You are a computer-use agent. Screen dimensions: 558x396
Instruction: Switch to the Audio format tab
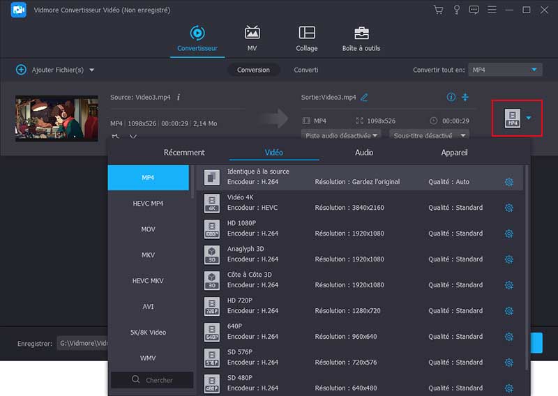[364, 152]
